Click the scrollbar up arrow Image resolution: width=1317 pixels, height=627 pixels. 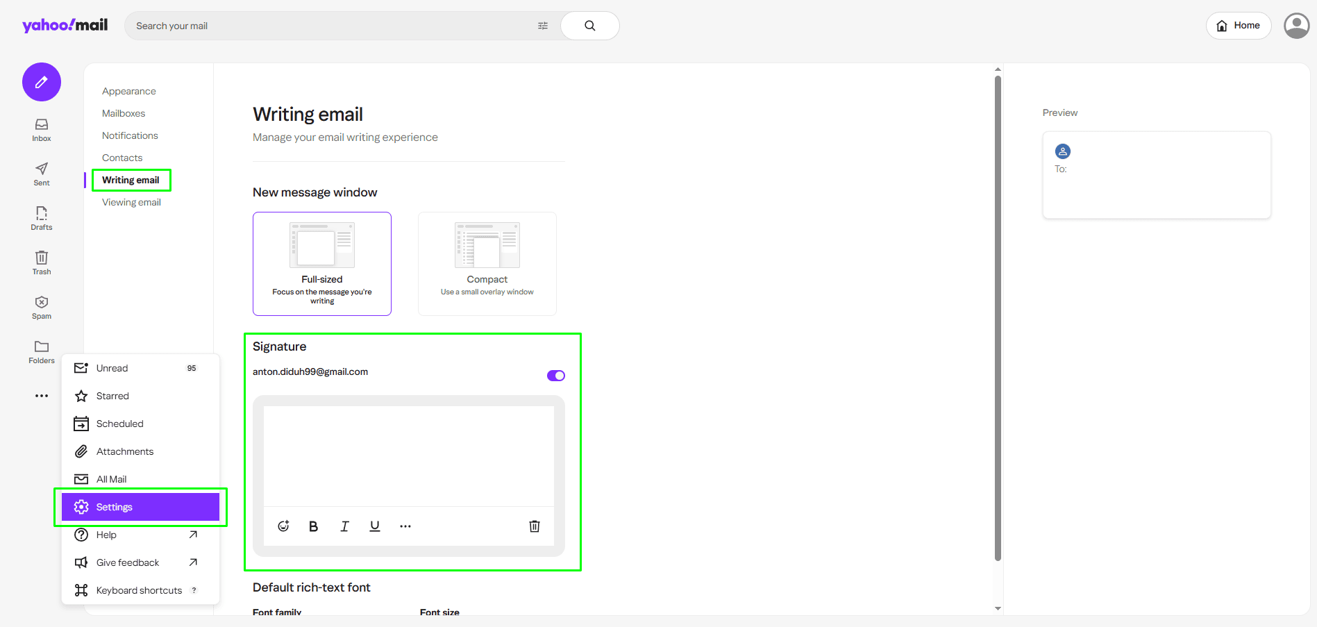coord(998,69)
